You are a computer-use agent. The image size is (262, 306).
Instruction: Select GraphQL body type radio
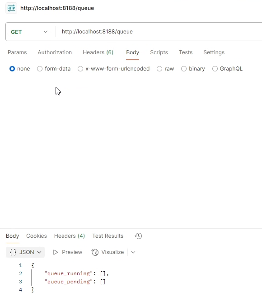click(x=215, y=69)
